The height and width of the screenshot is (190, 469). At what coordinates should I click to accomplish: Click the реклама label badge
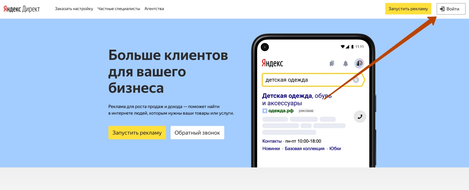[306, 111]
